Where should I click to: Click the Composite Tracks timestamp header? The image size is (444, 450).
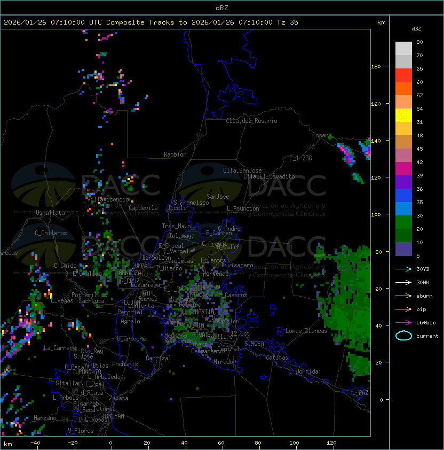coord(151,22)
